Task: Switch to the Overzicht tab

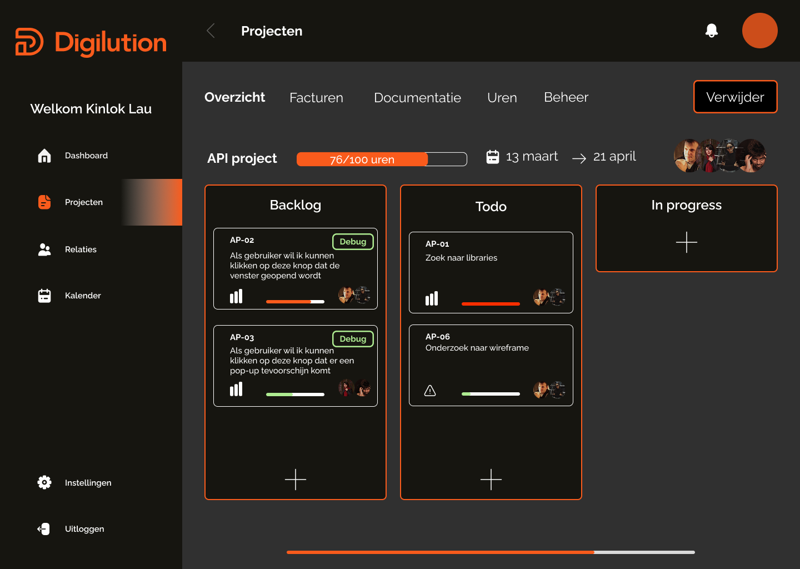Action: 234,97
